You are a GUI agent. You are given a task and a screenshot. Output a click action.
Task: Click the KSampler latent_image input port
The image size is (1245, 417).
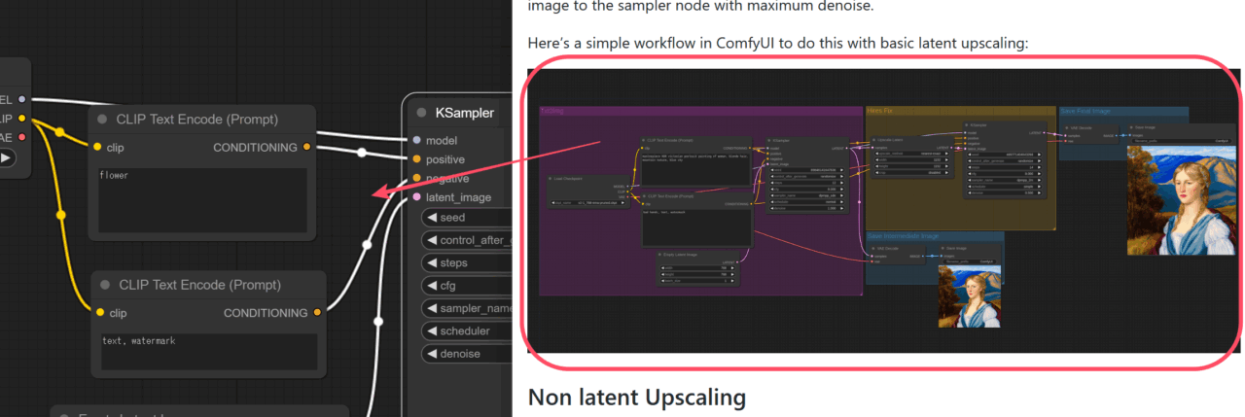[x=417, y=197]
